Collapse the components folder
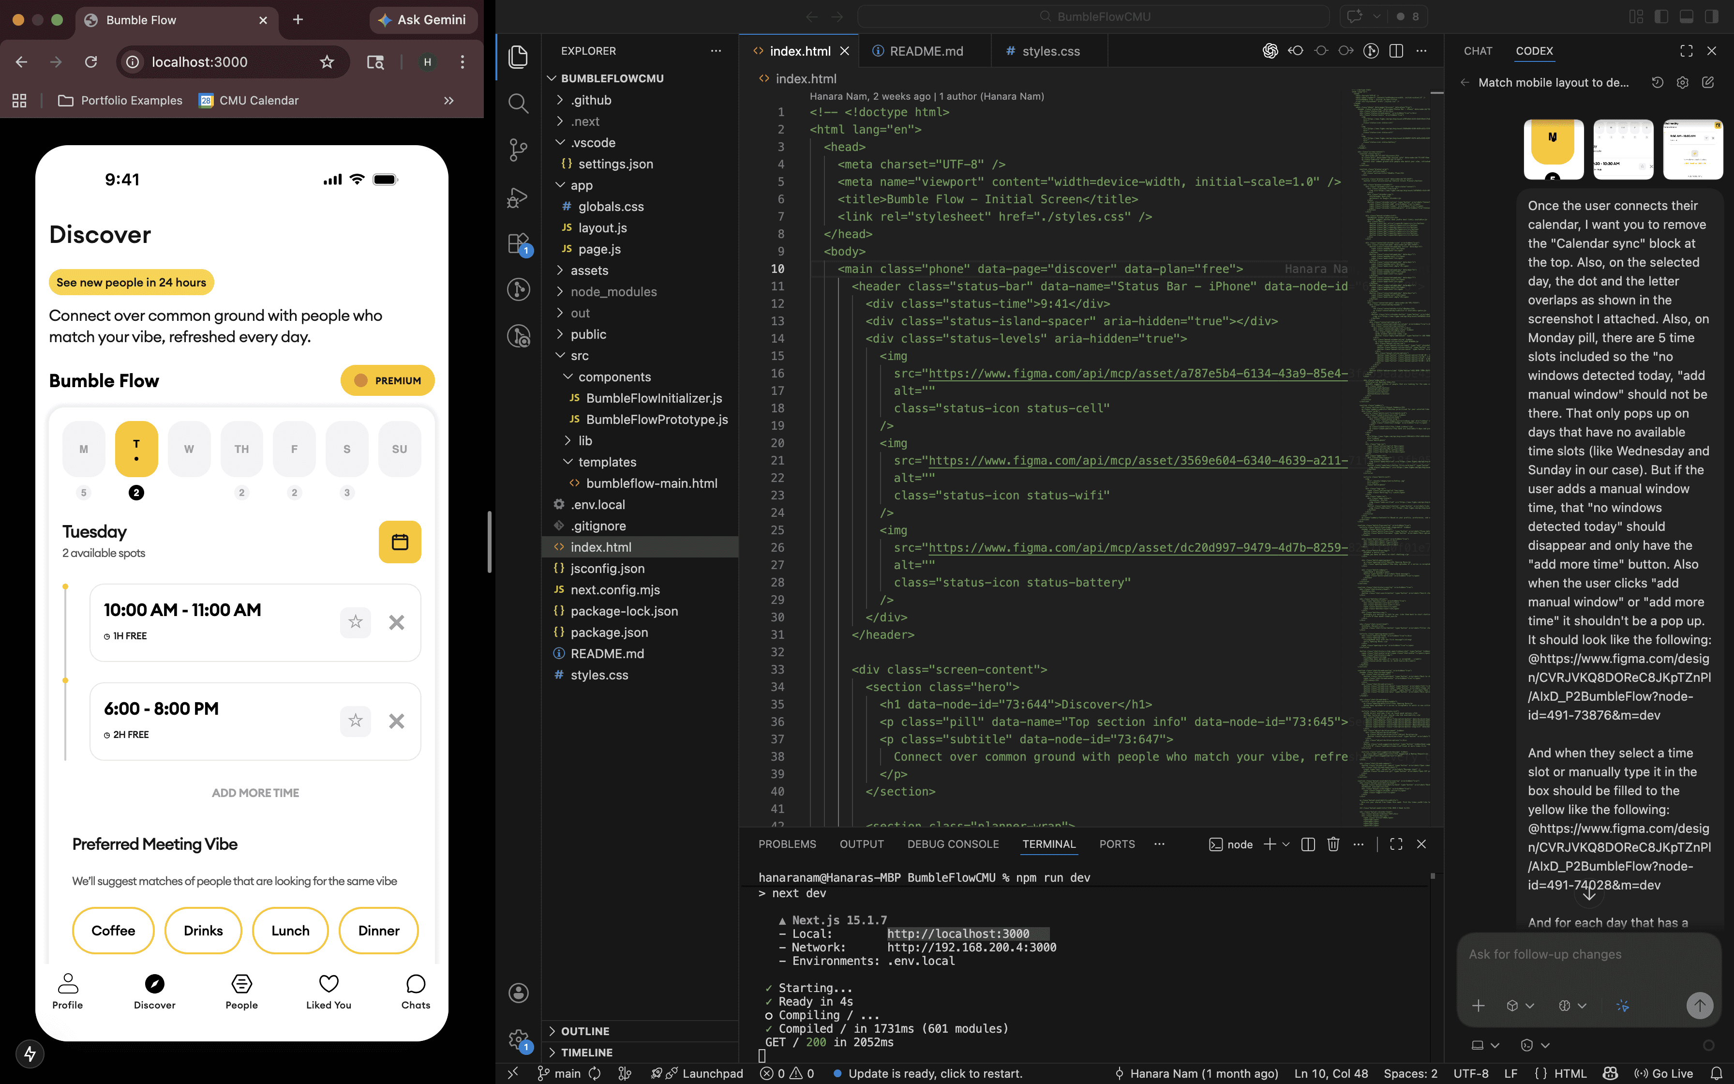1734x1084 pixels. (614, 376)
